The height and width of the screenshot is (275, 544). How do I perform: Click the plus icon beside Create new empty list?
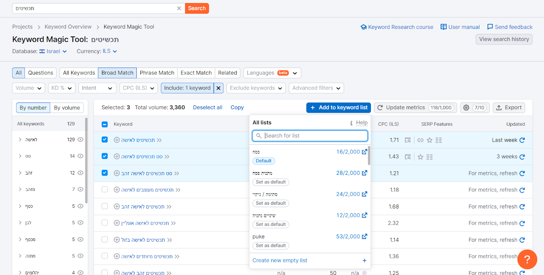pos(364,260)
